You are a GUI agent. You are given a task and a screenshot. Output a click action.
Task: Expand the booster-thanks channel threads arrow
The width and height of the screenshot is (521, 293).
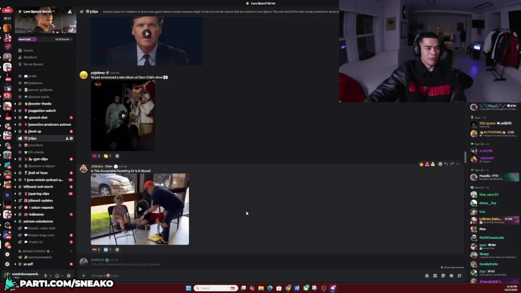point(15,104)
